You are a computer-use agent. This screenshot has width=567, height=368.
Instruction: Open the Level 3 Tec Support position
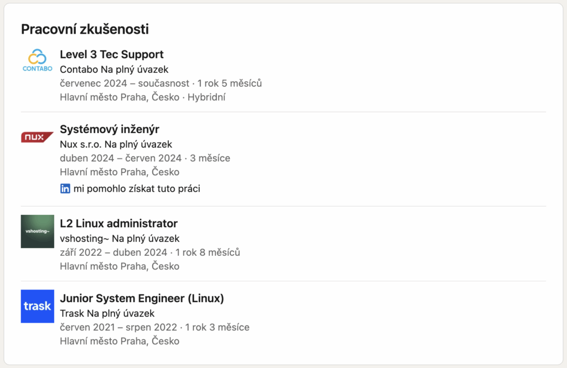coord(111,54)
